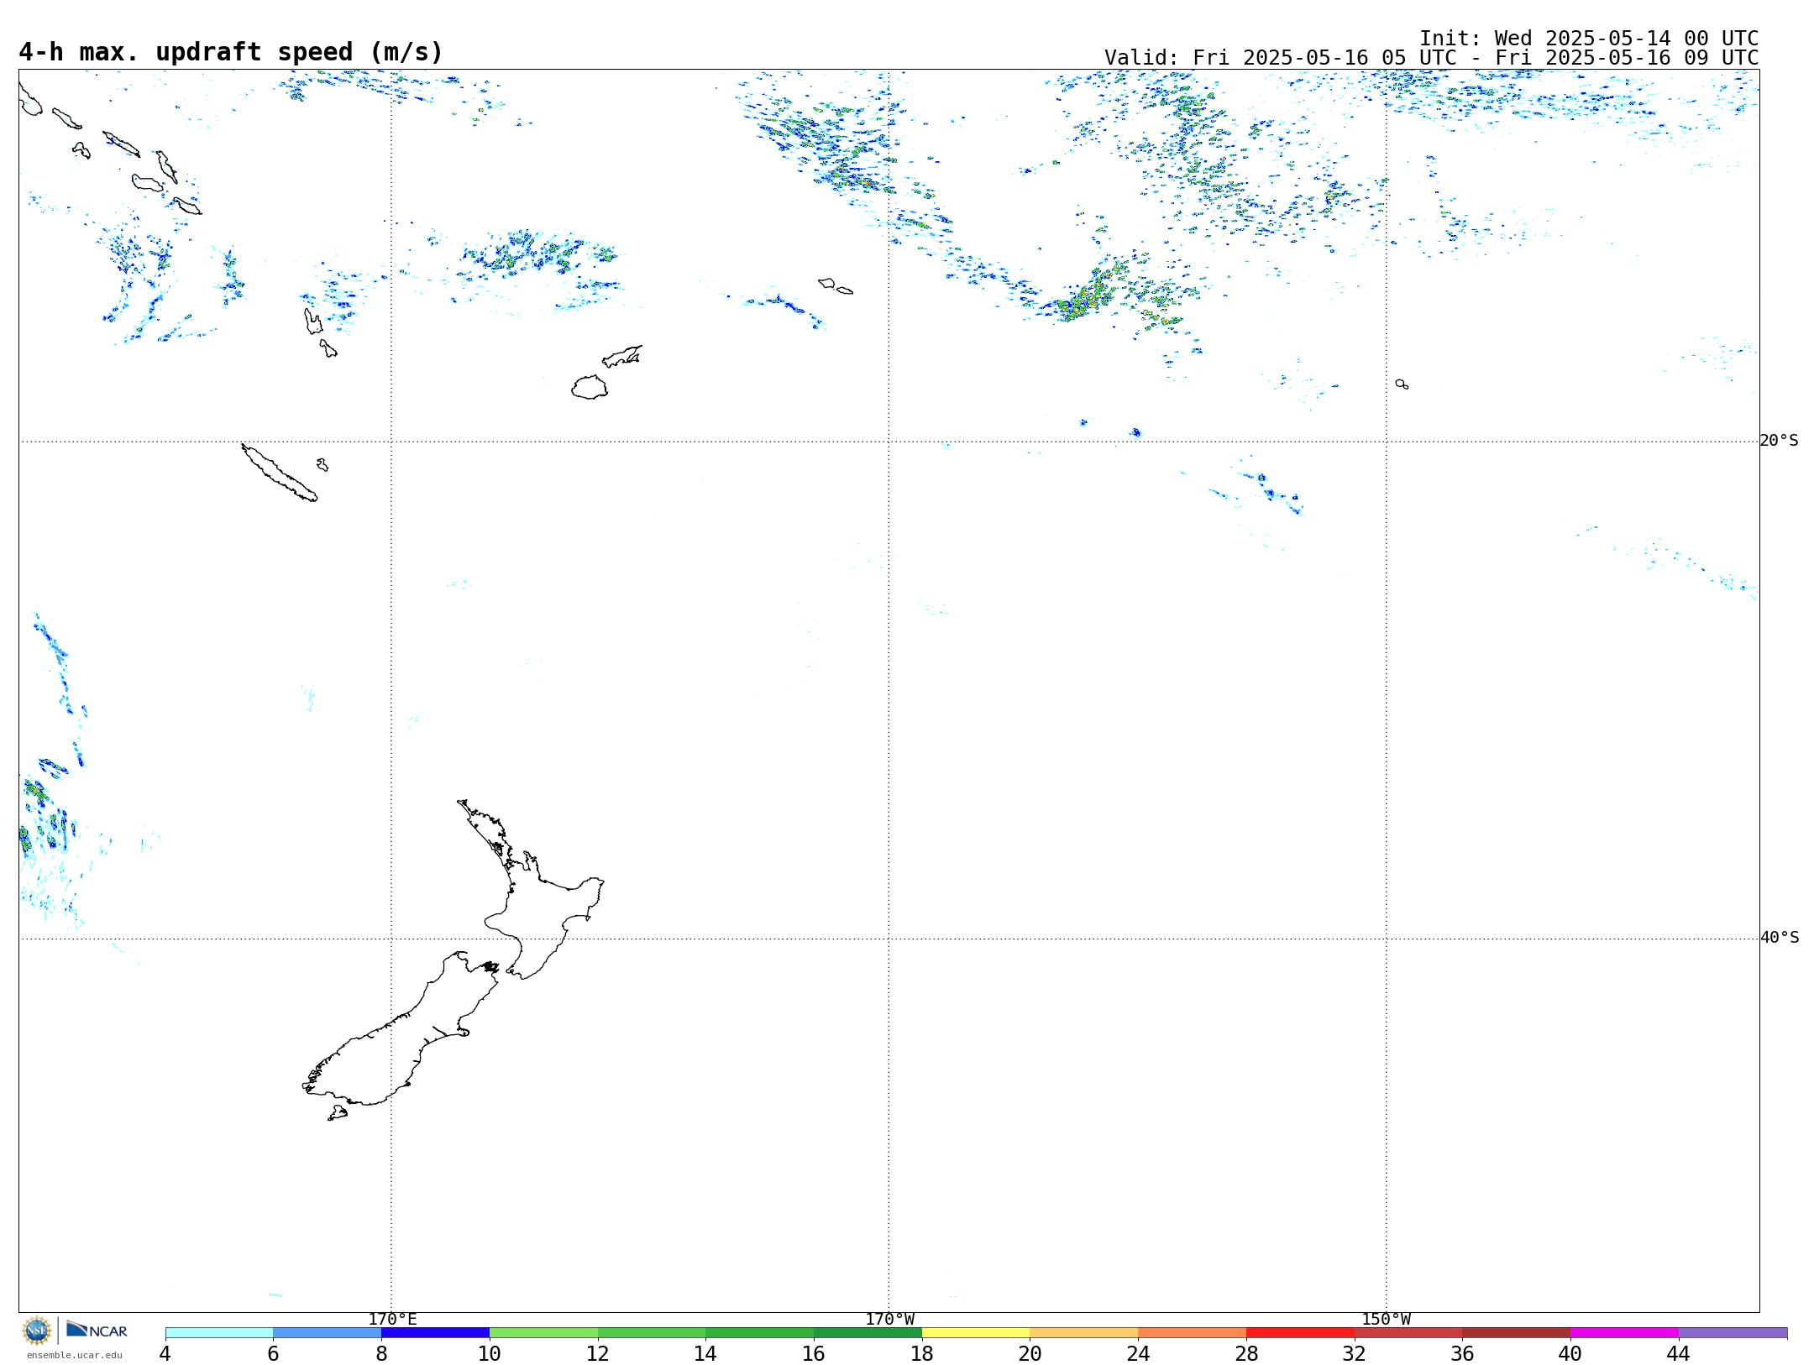
Task: Click the 'Valid: Fri 2025-05-16 05 UTC' line
Action: click(1431, 58)
